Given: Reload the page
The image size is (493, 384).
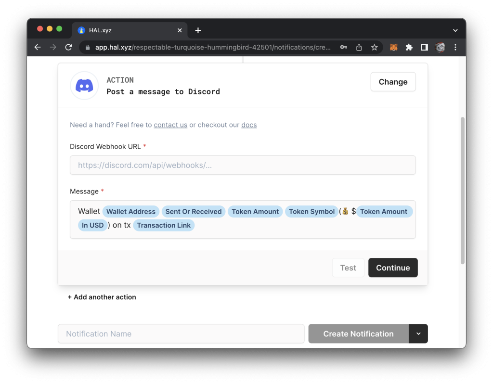Looking at the screenshot, I should 68,47.
